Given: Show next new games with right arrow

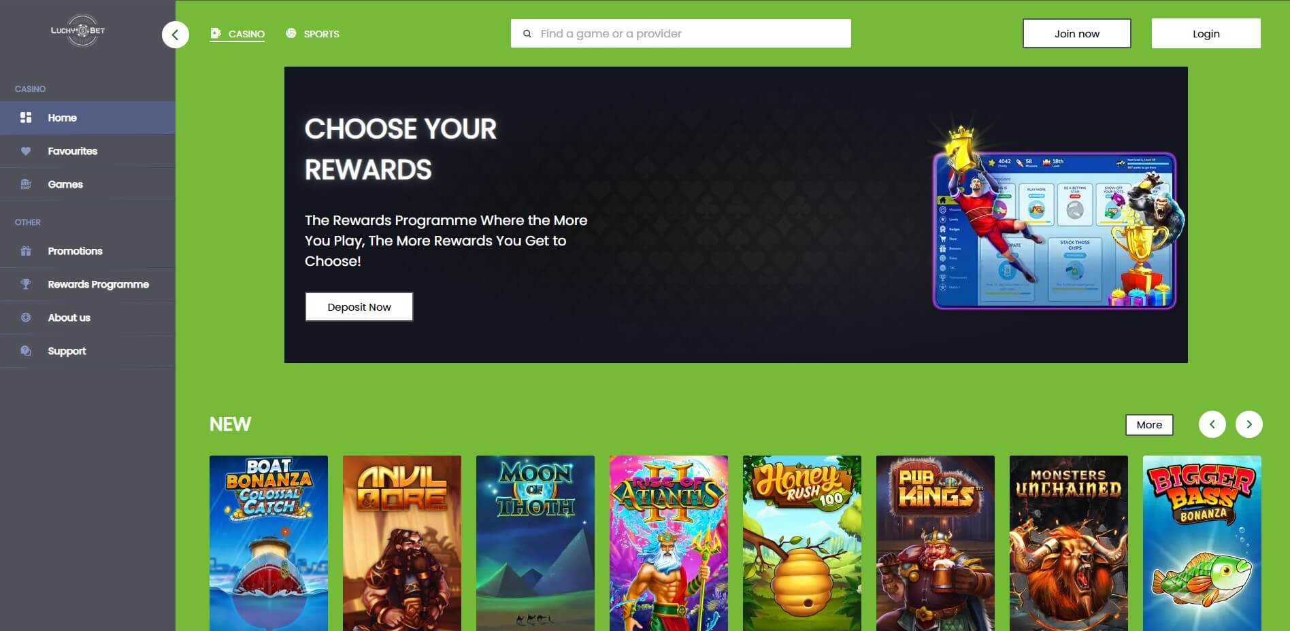Looking at the screenshot, I should click(x=1249, y=424).
